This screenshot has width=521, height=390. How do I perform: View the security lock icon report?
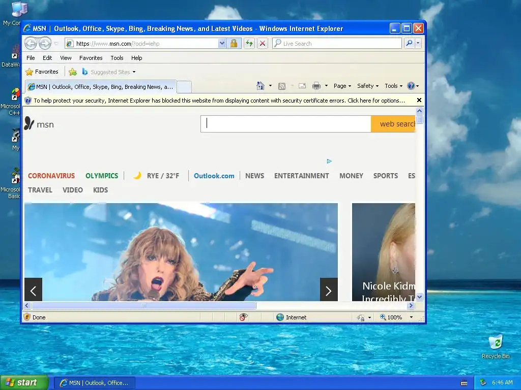click(234, 44)
